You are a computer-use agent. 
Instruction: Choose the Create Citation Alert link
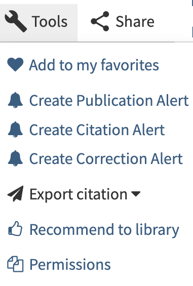tap(97, 130)
